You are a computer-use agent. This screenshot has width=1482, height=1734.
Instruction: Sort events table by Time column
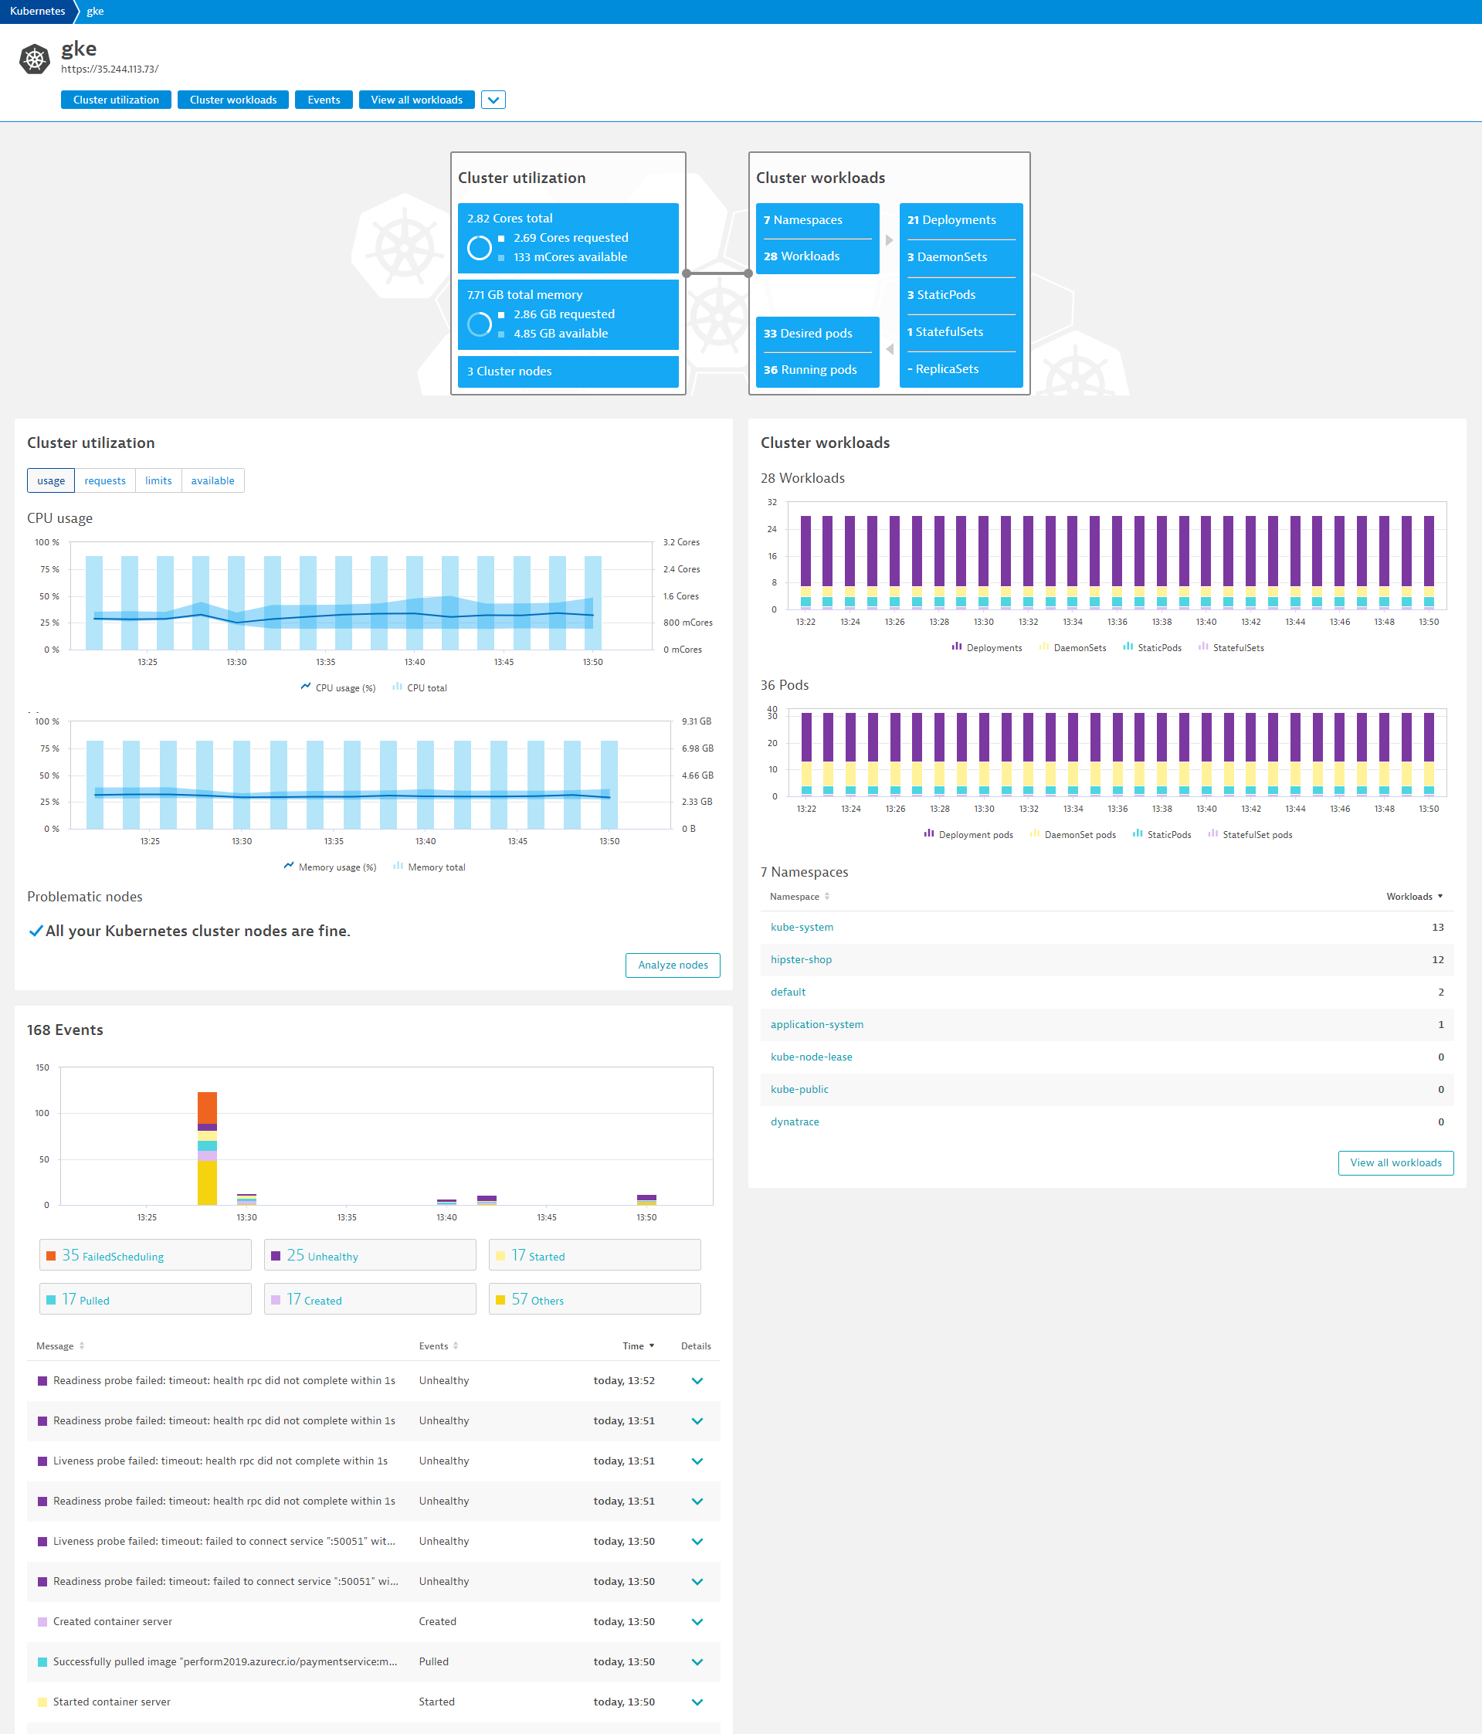pyautogui.click(x=639, y=1345)
